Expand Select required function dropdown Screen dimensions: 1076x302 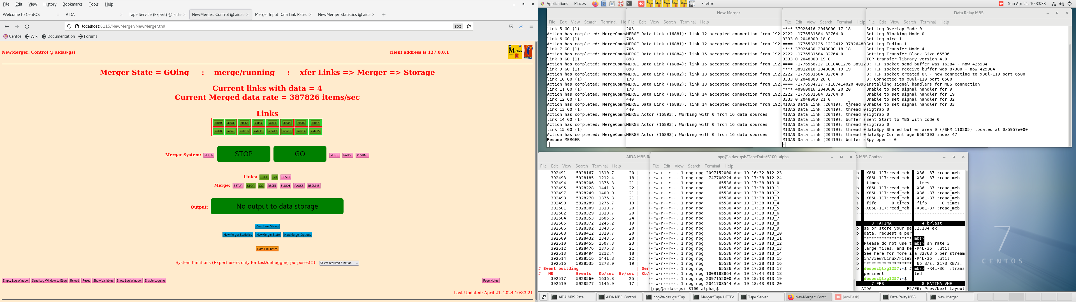pos(339,263)
